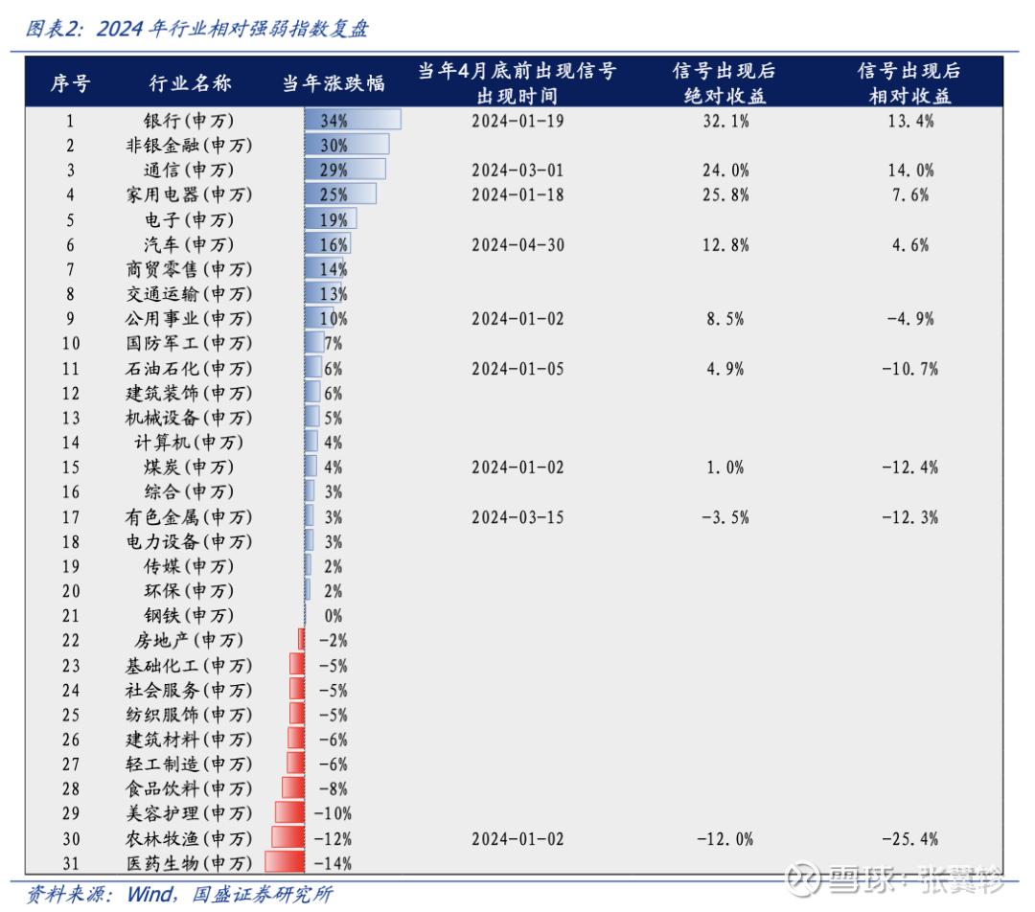The image size is (1035, 912).
Task: Click relative return '-25.4%'
Action: tap(910, 839)
